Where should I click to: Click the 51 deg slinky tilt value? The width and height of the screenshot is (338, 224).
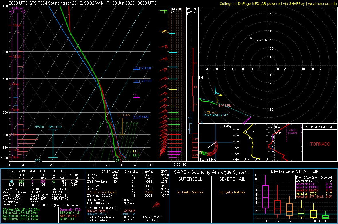click(226, 126)
